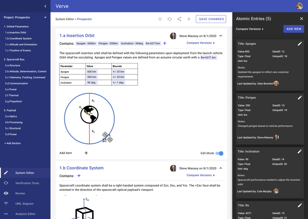
Task: Click the Analysis Editor icon
Action: coord(6,214)
